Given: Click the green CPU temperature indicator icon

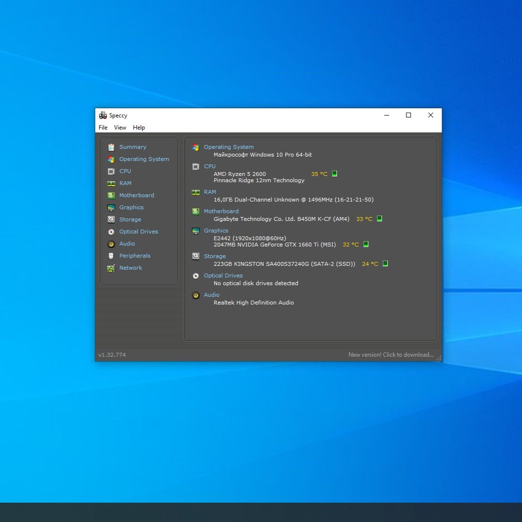Looking at the screenshot, I should 334,174.
